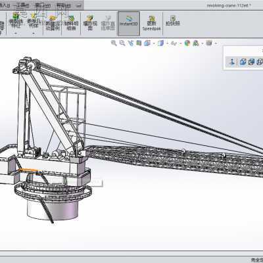Select the Zoom to Area tool
263x263 pixels.
click(x=122, y=43)
